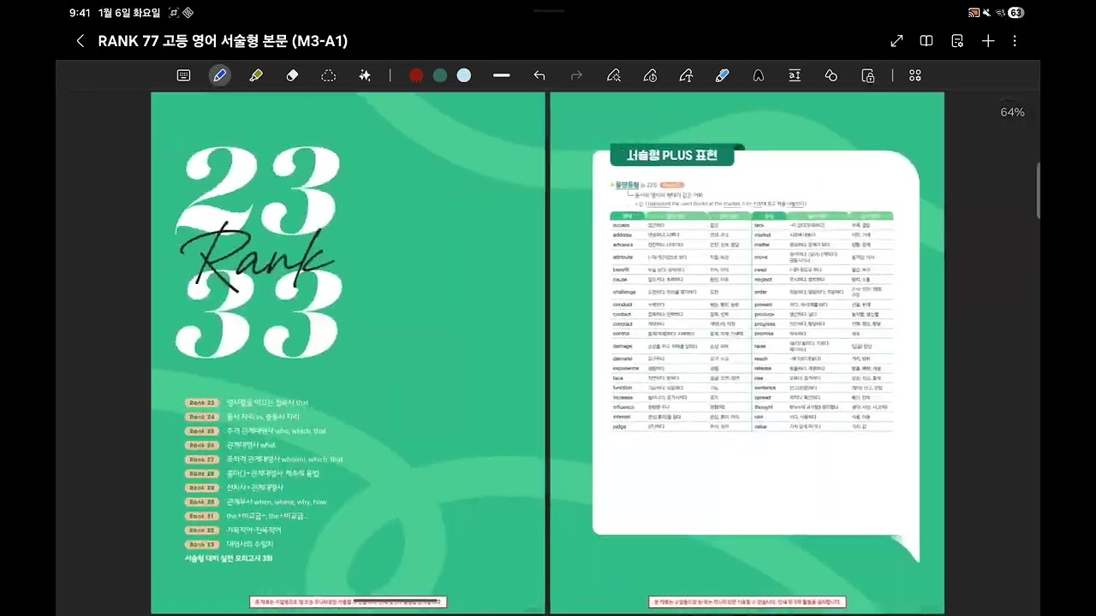
Task: Go back with the left arrow
Action: point(80,41)
